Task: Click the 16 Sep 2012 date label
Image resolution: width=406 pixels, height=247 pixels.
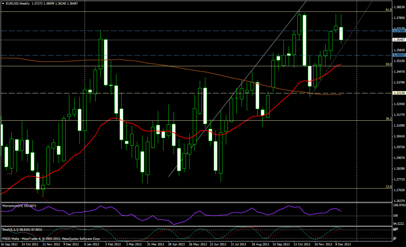Action: 10,244
